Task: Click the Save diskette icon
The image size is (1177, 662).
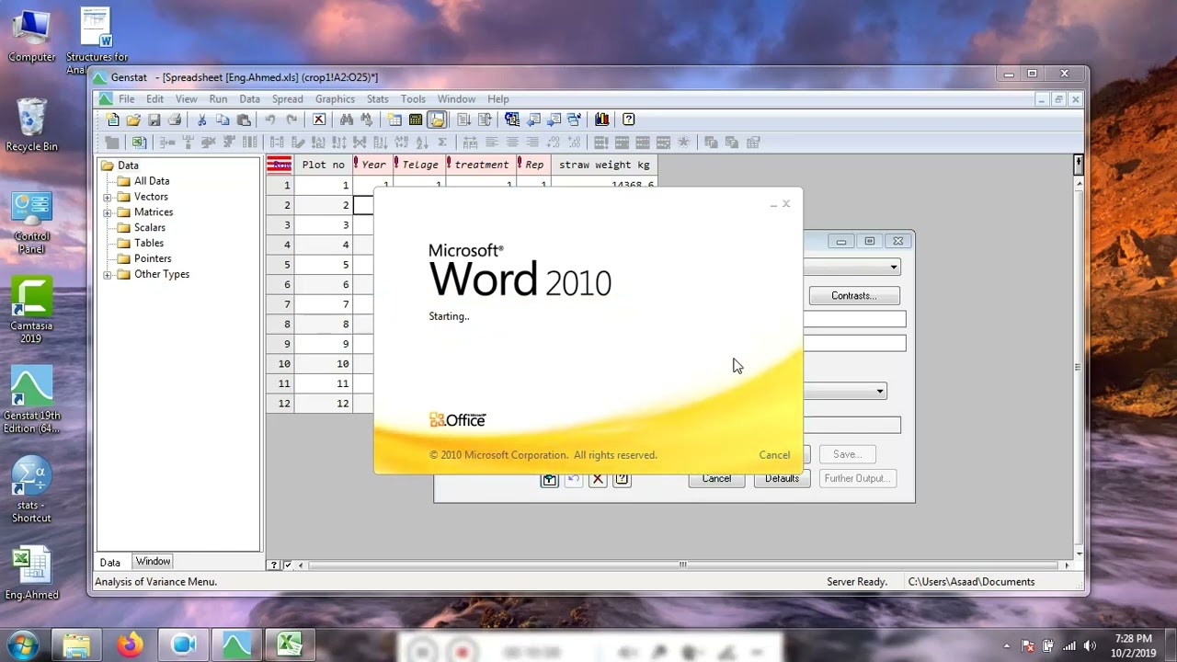Action: [154, 120]
